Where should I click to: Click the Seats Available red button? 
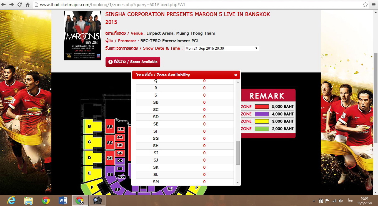pos(133,62)
